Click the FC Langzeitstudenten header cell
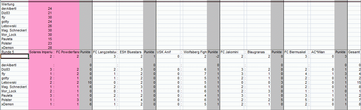 click(105, 52)
